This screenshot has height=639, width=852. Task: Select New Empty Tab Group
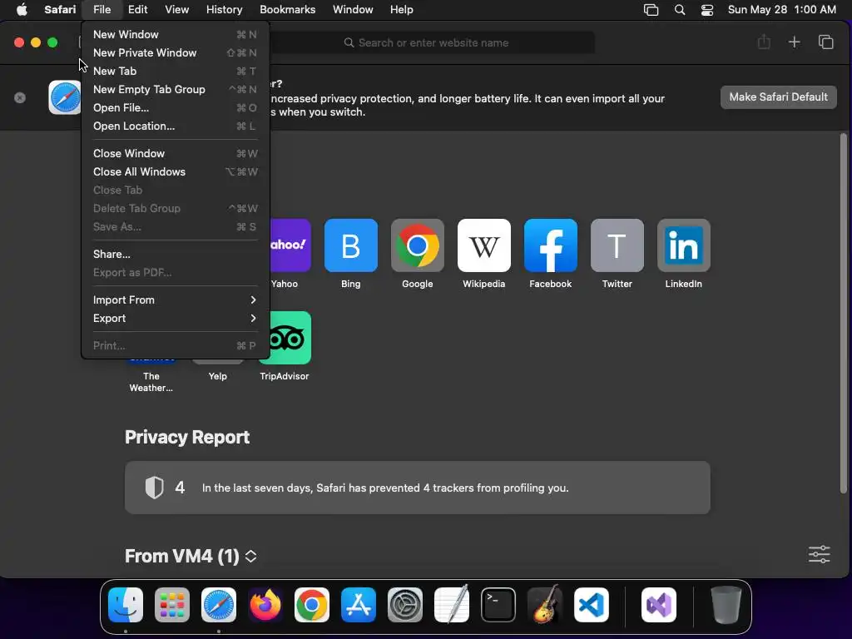(x=175, y=89)
